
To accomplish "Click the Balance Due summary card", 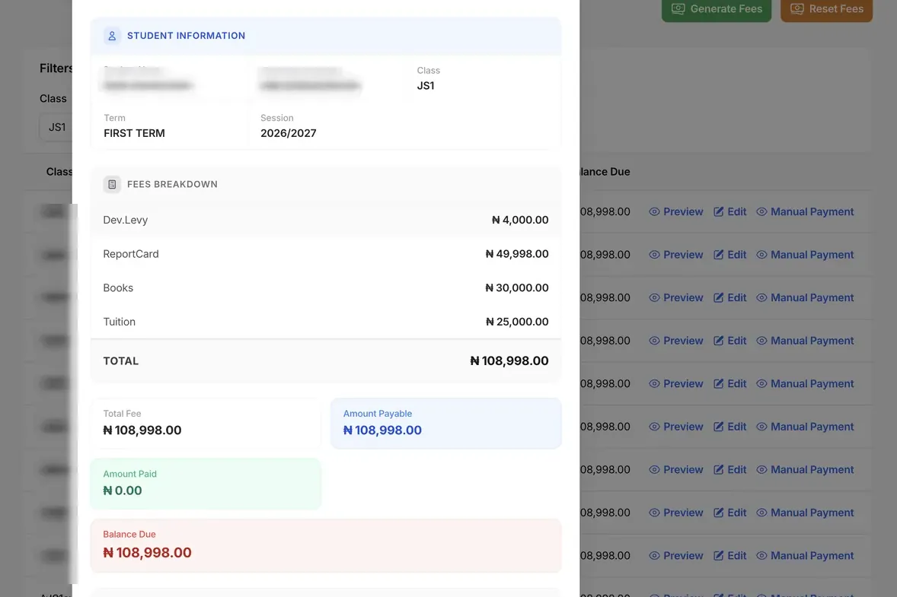I will coord(326,545).
